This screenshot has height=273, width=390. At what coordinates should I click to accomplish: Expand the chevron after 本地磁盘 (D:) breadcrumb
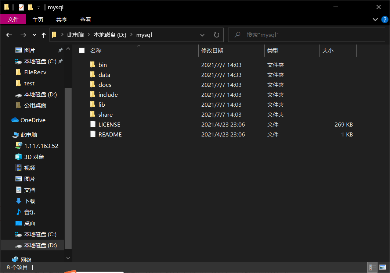tap(131, 35)
